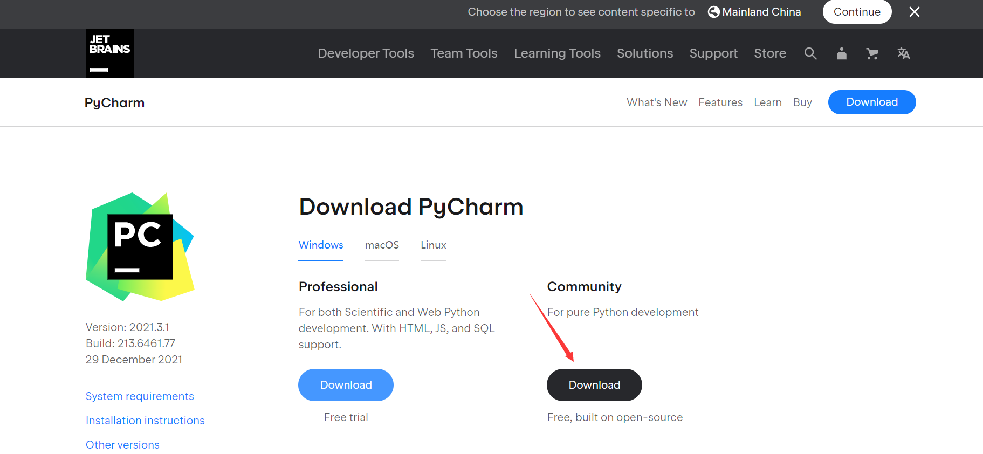Go to the Store page
The image size is (983, 454).
point(770,53)
